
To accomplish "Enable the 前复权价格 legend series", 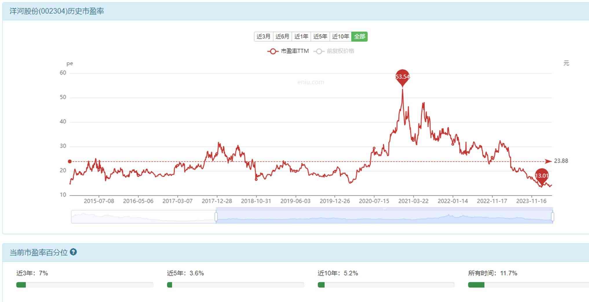I will (334, 51).
